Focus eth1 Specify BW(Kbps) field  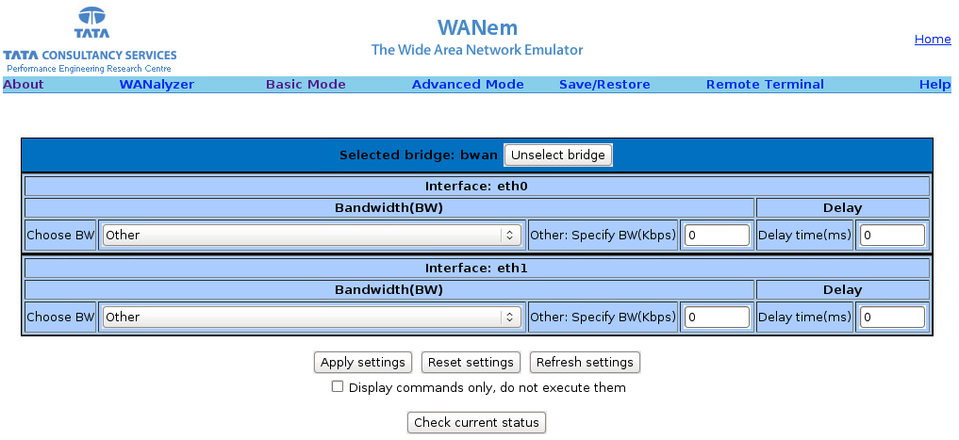pyautogui.click(x=717, y=317)
